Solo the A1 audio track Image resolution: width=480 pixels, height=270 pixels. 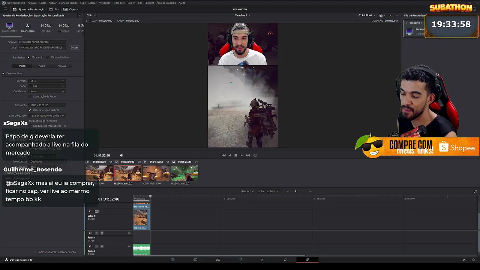[96, 233]
